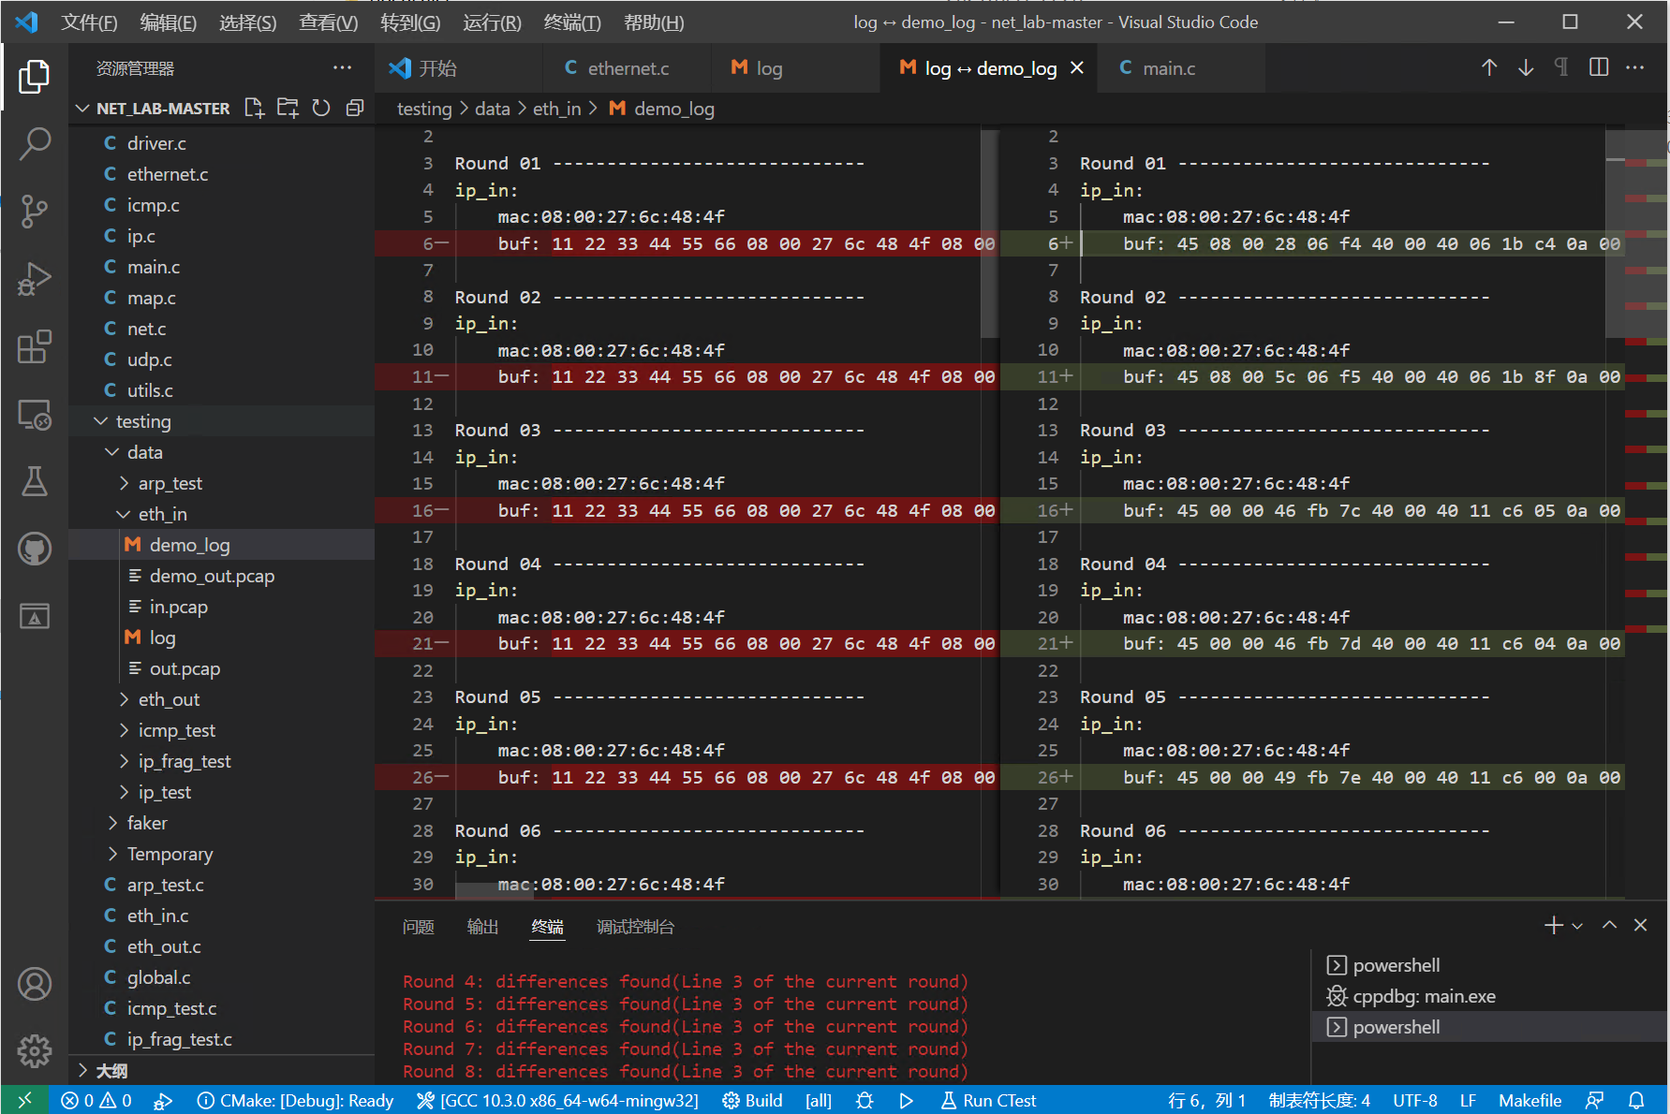
Task: Change UTF-8 file encoding
Action: (1414, 1100)
